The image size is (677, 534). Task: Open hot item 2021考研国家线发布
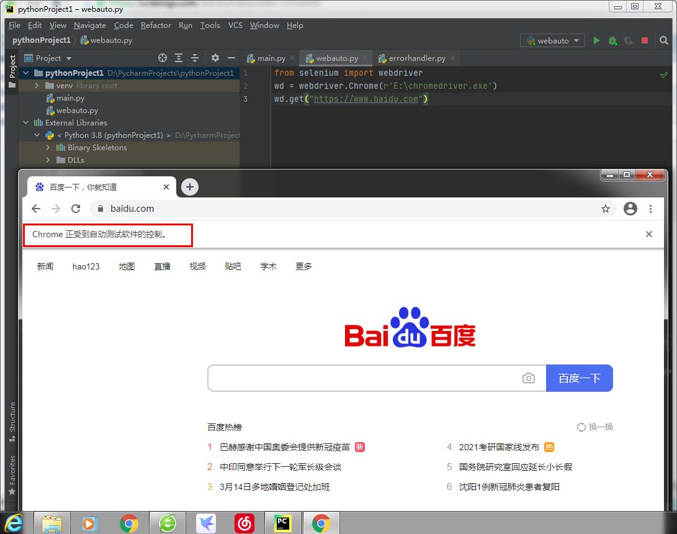(499, 447)
